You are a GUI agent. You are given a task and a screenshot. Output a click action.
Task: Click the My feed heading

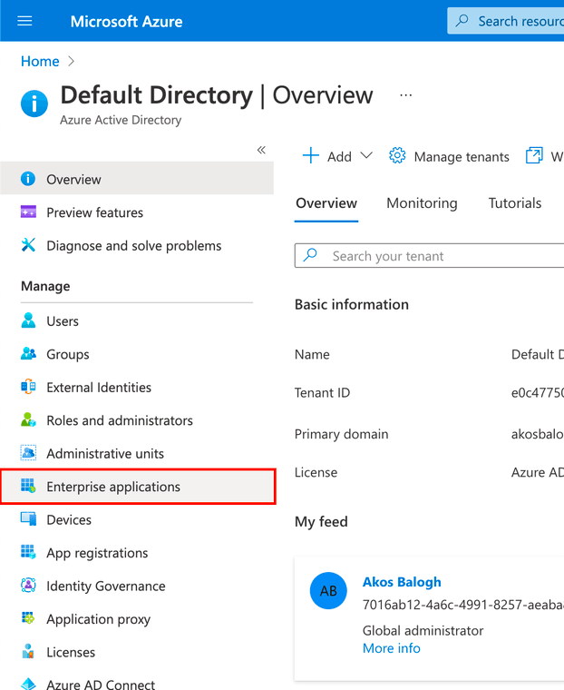[x=321, y=521]
